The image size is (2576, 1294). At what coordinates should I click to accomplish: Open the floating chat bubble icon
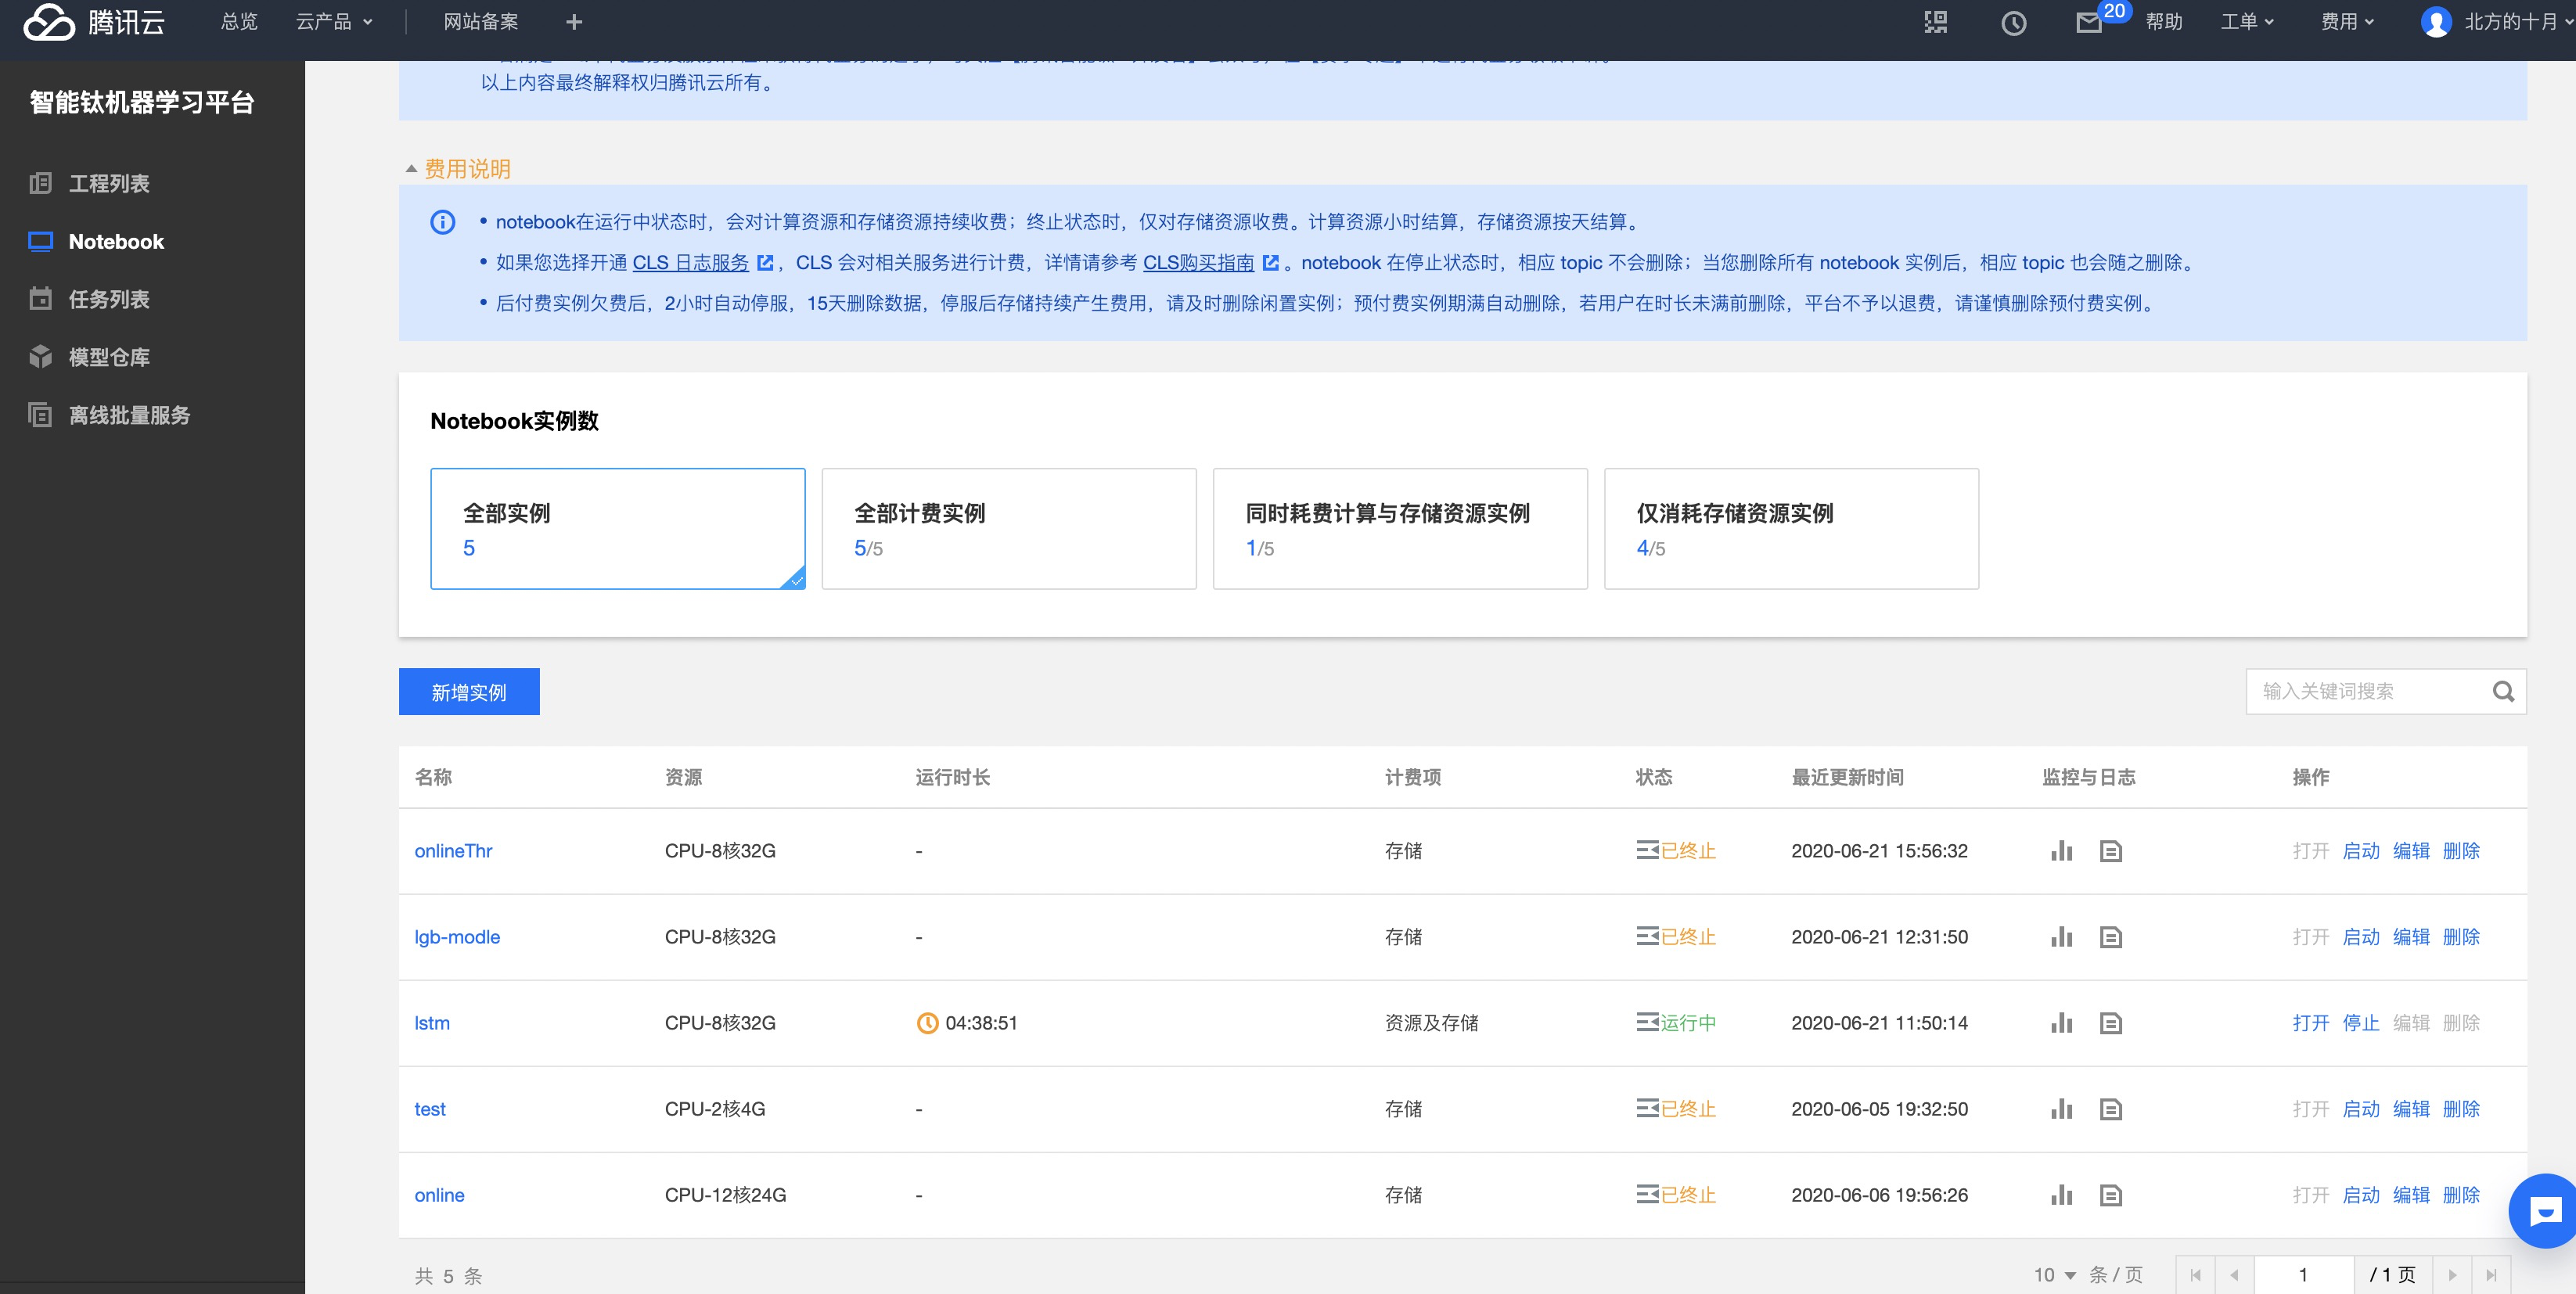click(2544, 1210)
